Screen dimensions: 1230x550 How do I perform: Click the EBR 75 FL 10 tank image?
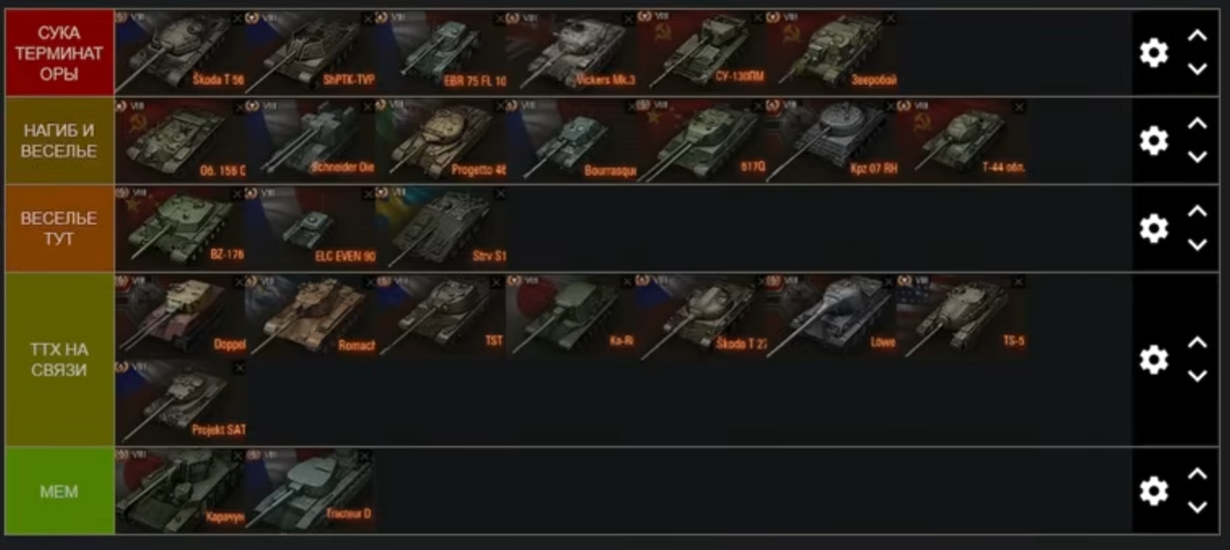pyautogui.click(x=440, y=51)
